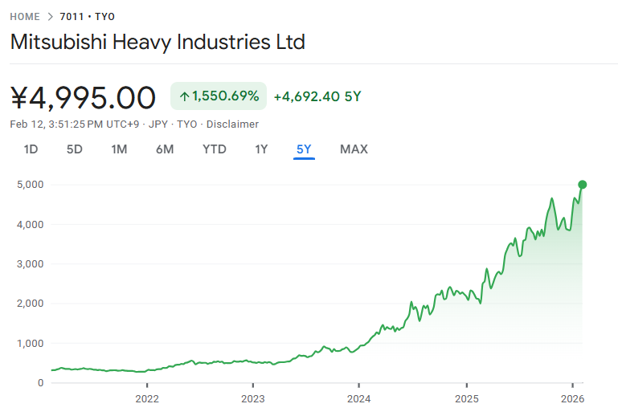Click the 2024 label on the time axis
Viewport: 618px width, 416px height.
[x=359, y=398]
